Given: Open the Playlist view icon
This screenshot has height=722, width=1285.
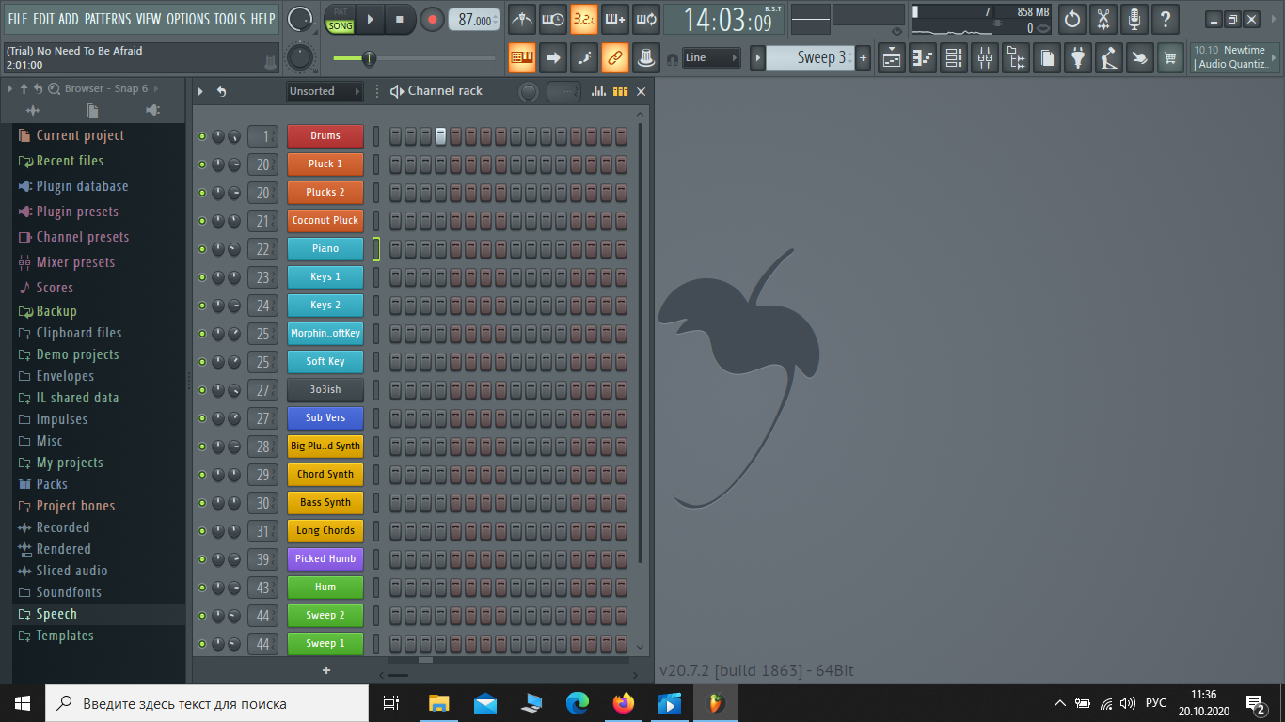Looking at the screenshot, I should (892, 58).
